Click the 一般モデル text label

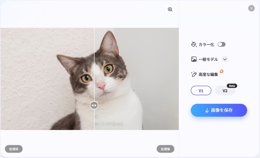208,60
